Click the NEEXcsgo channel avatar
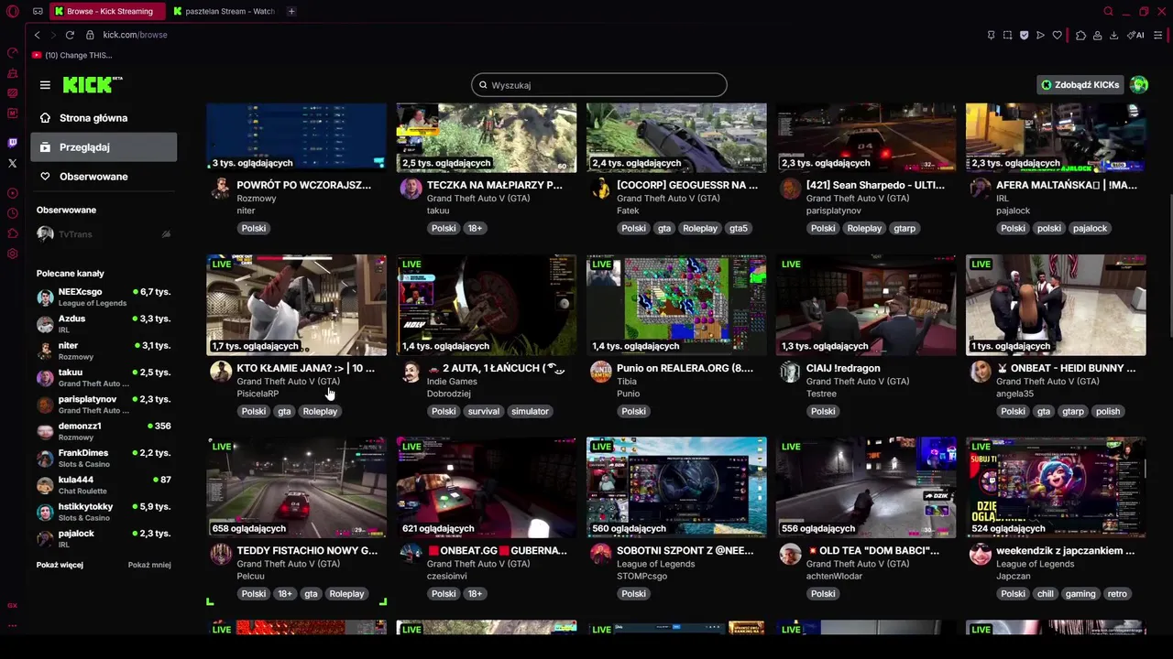 click(x=45, y=297)
